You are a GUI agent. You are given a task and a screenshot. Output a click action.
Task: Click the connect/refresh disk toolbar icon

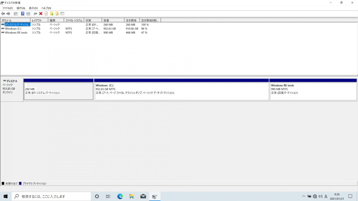click(35, 14)
